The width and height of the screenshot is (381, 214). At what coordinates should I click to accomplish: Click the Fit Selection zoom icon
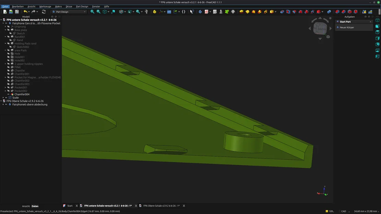98,12
